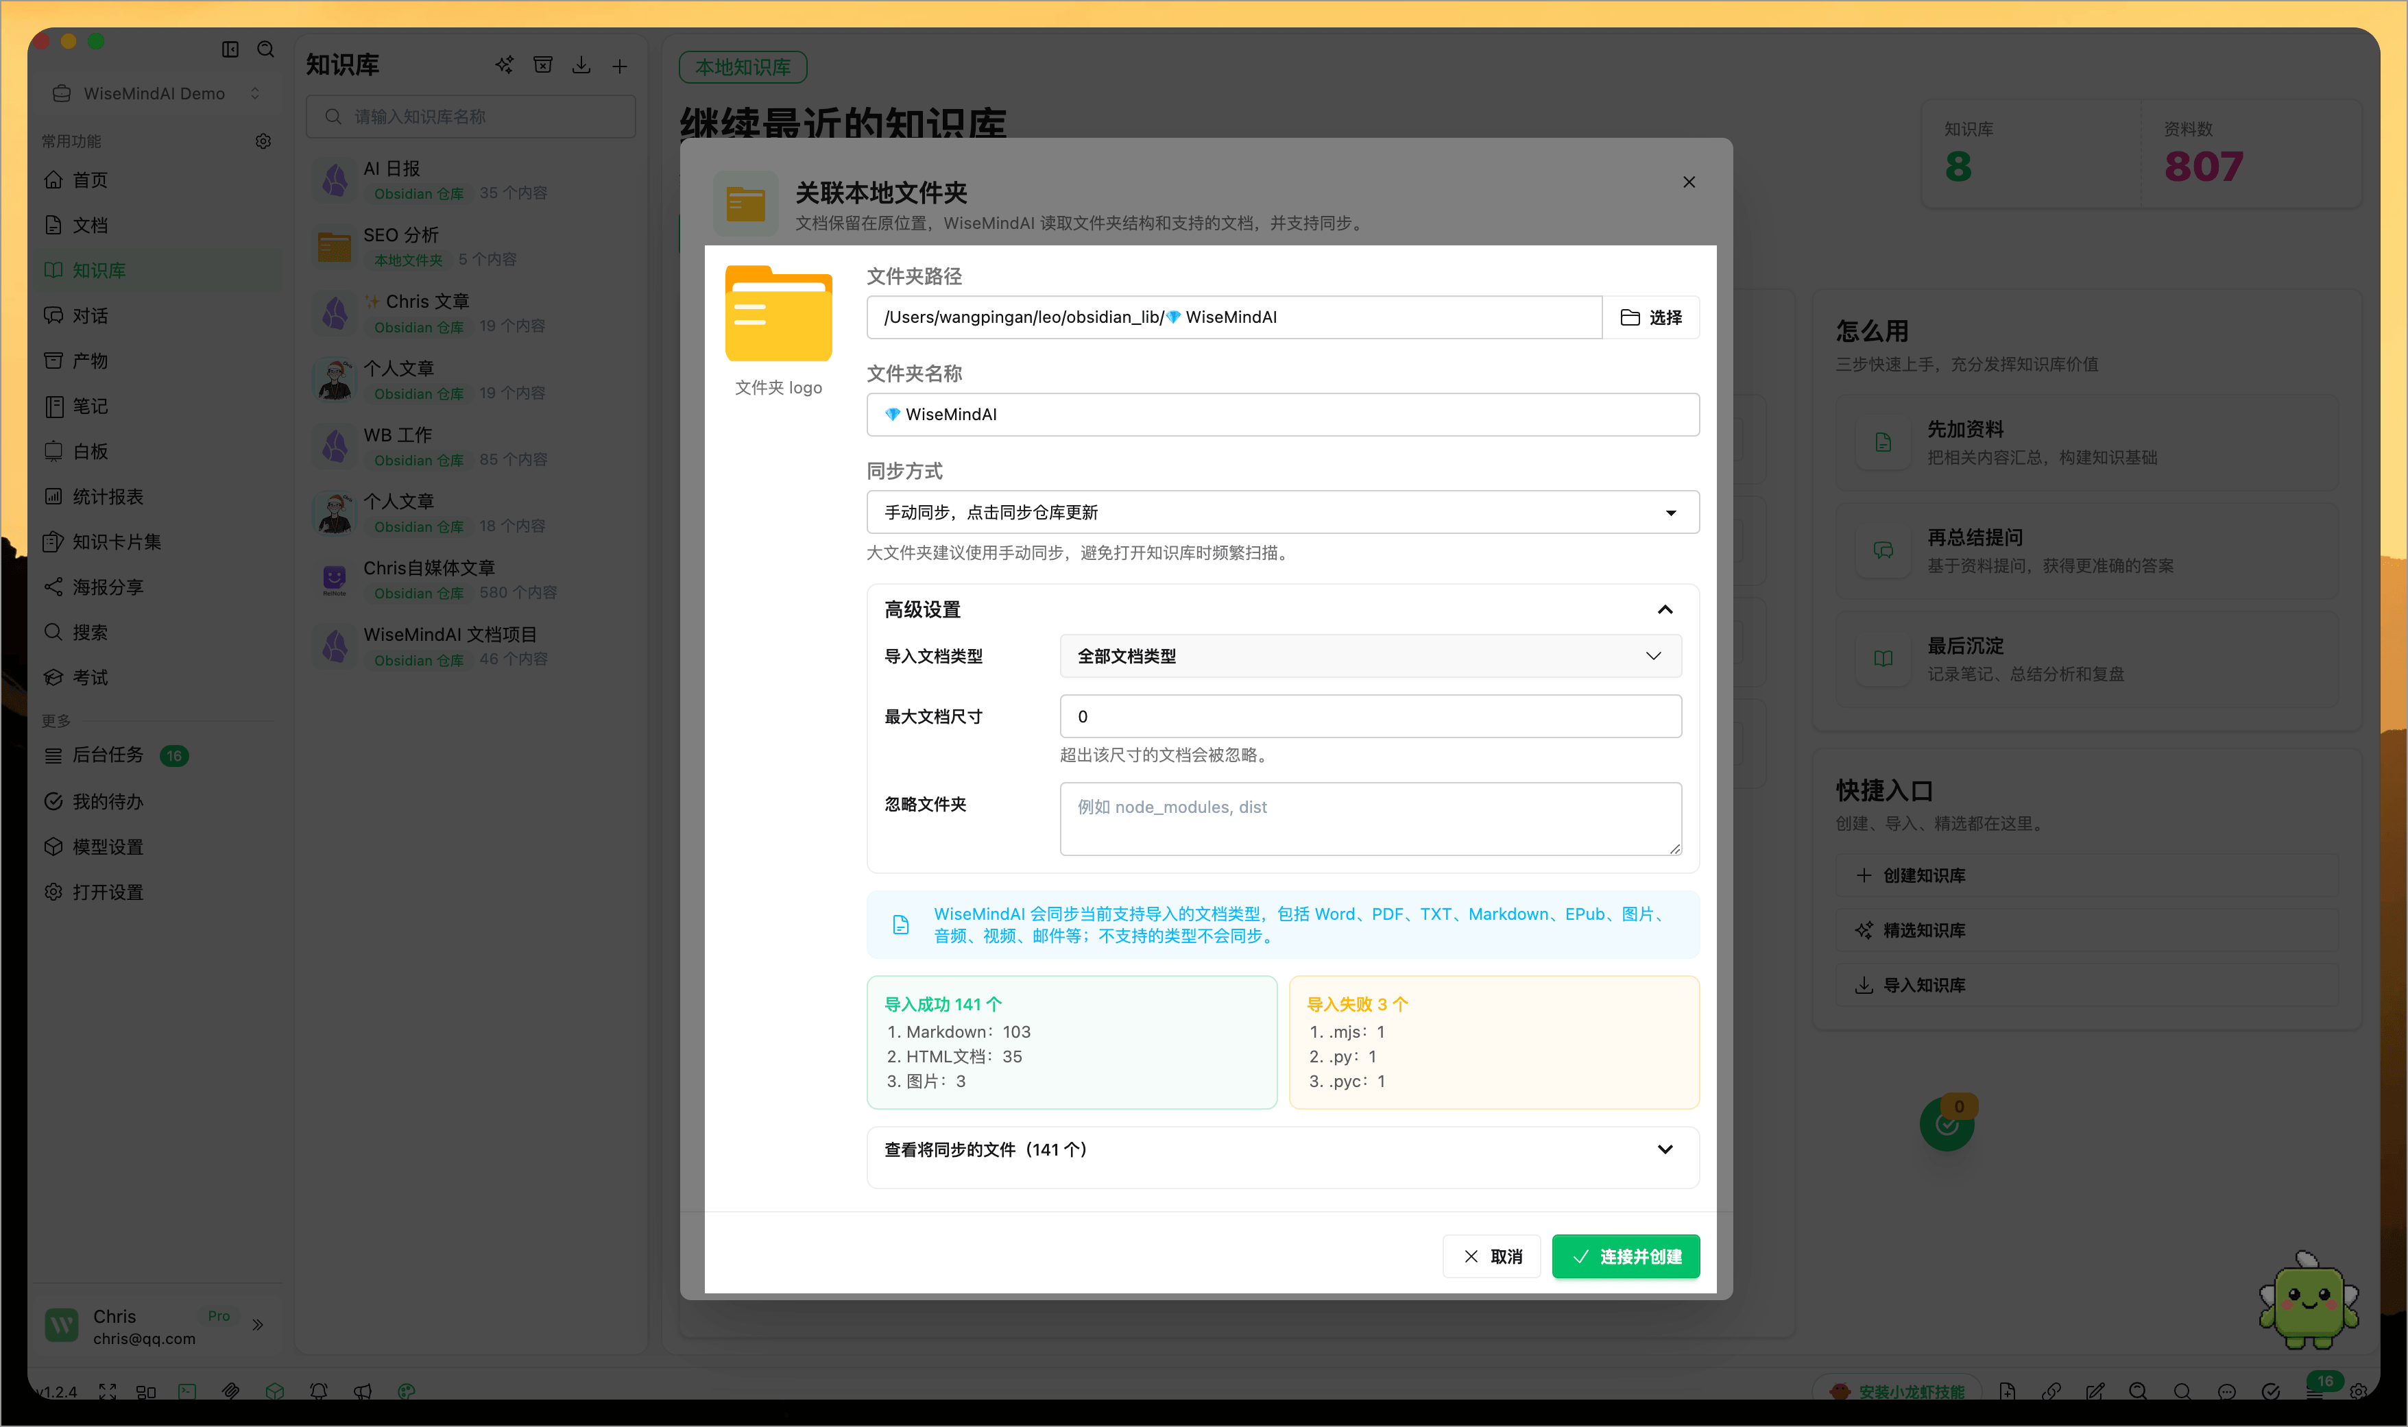
Task: Click the 忽略文件夹 text area
Action: 1371,818
